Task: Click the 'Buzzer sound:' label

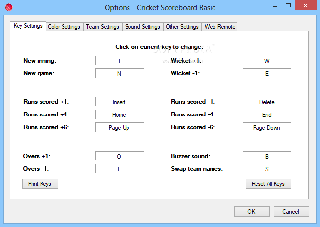Action: 191,156
